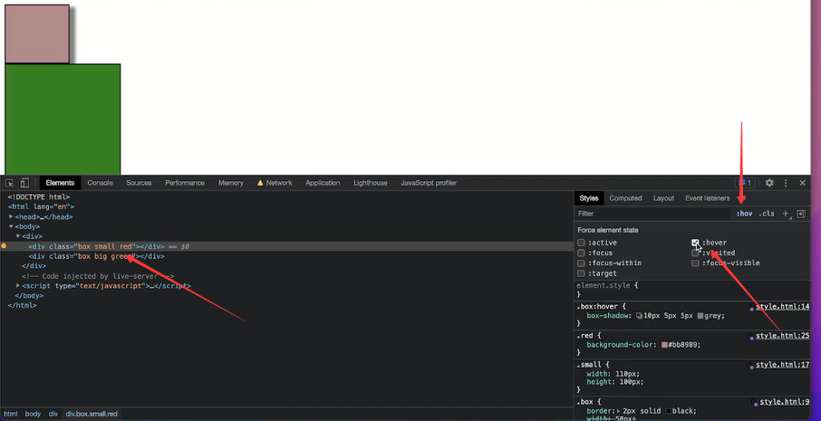Expand the border shorthand property arrow
Screen dimensions: 821x421
click(x=618, y=411)
